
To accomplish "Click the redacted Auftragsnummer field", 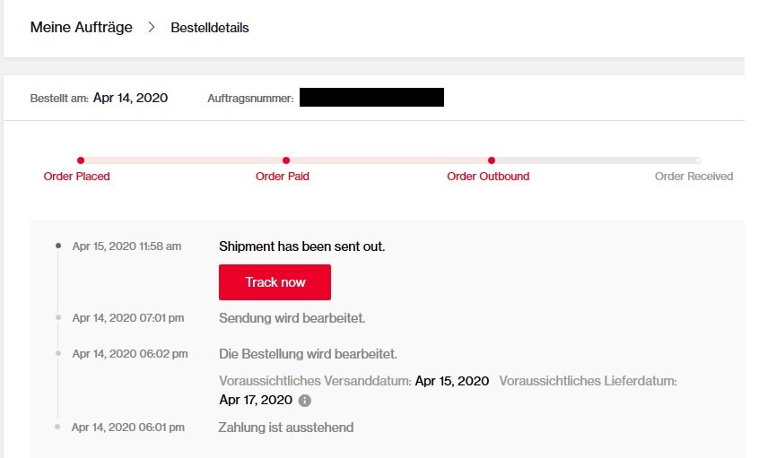I will [x=371, y=97].
